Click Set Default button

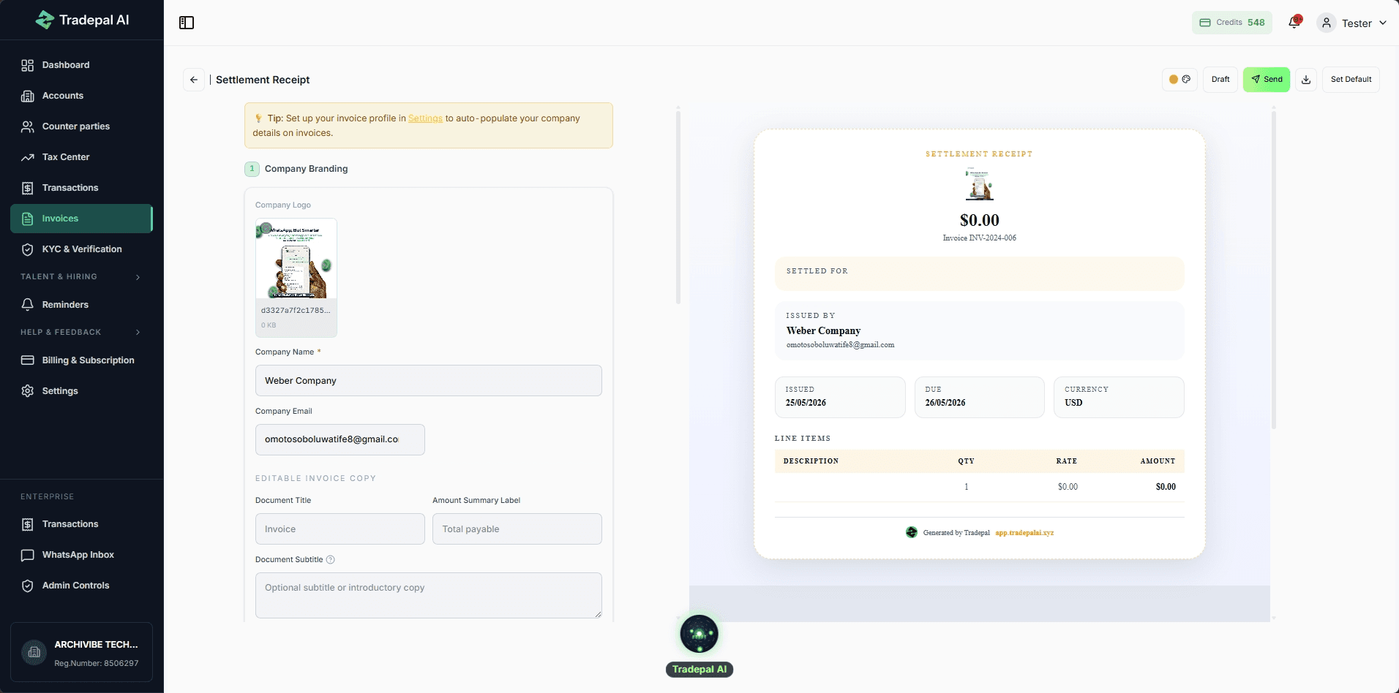pyautogui.click(x=1351, y=80)
